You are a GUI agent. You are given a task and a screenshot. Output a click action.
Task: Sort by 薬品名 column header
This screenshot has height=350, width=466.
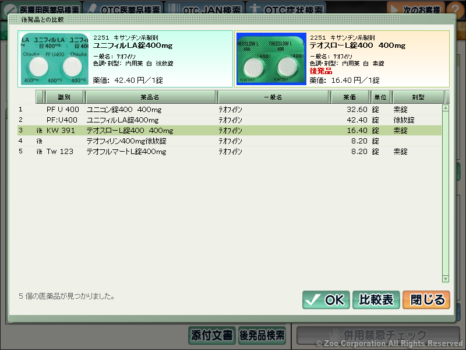[x=150, y=97]
